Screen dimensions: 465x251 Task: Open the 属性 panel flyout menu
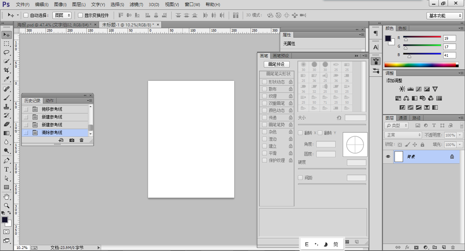(x=362, y=35)
